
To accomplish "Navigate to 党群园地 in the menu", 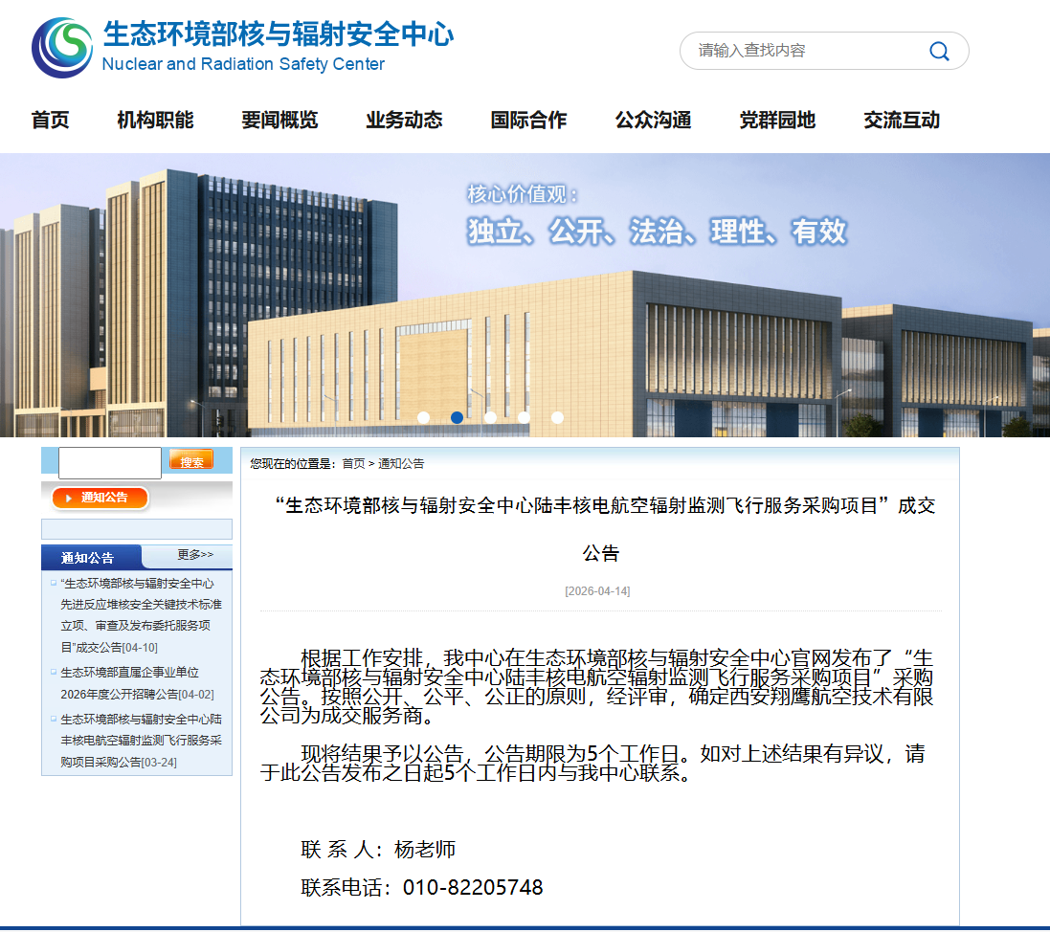I will 777,121.
